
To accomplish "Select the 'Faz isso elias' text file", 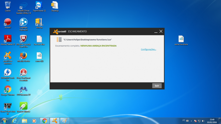I will click(39, 40).
